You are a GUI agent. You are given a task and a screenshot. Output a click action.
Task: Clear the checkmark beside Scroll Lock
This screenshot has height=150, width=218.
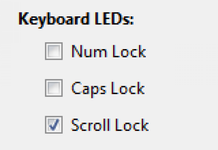click(x=54, y=125)
